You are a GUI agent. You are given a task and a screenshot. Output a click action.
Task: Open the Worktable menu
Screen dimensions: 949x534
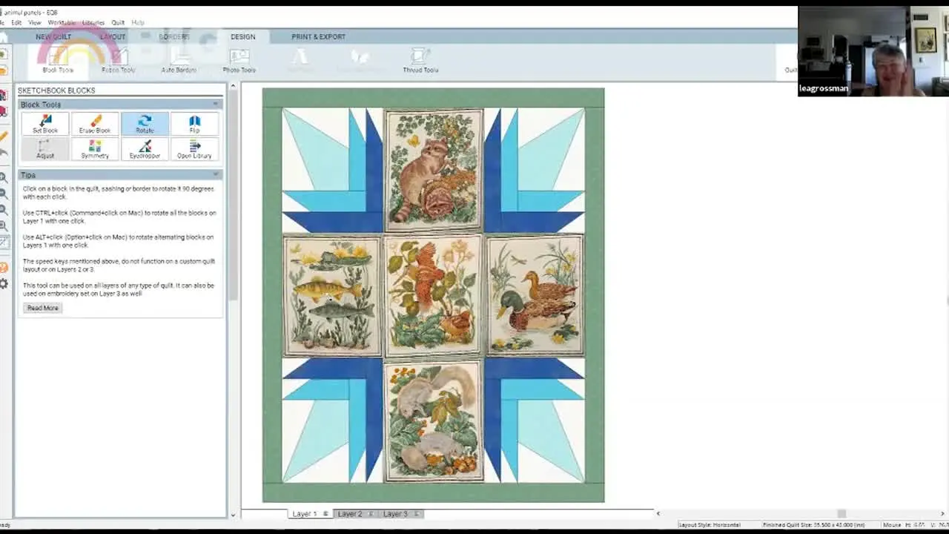coord(62,23)
